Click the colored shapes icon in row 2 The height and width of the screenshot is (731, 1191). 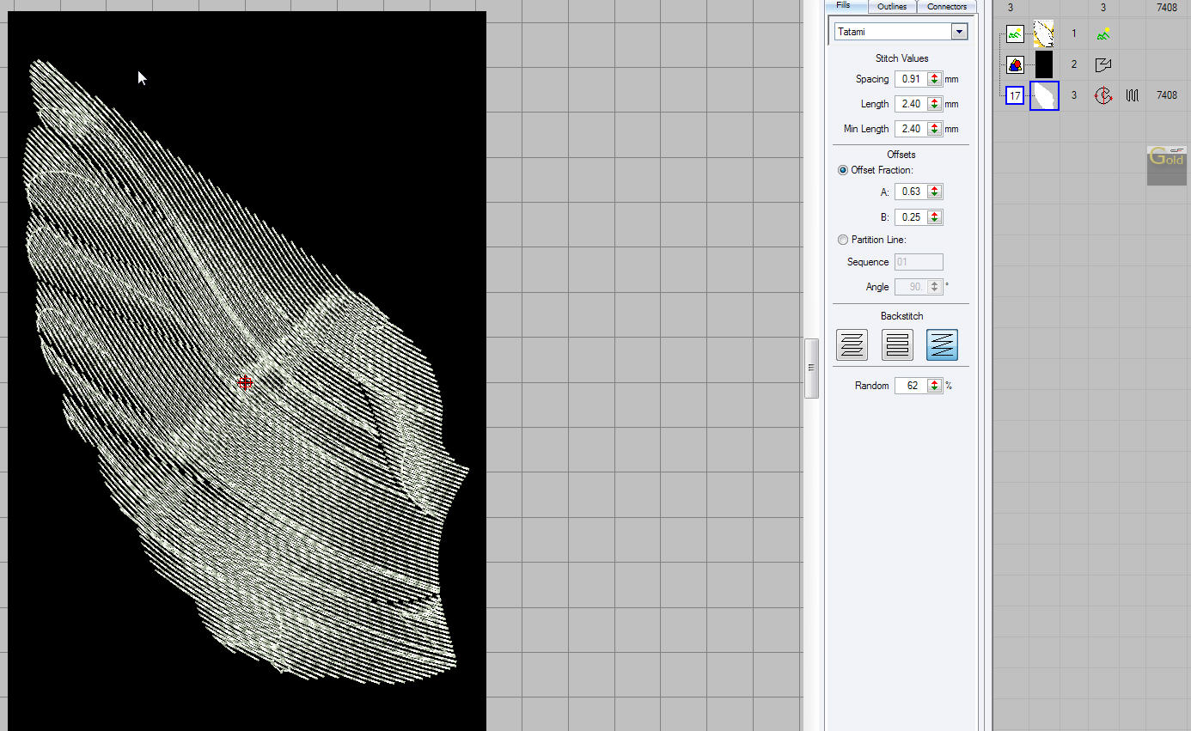(1015, 64)
